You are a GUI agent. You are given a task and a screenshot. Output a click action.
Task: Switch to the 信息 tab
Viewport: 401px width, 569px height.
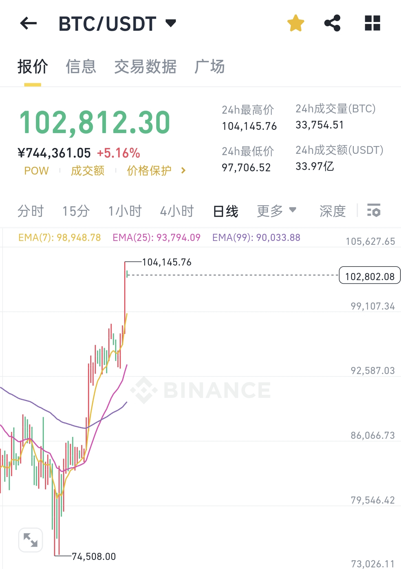click(81, 67)
